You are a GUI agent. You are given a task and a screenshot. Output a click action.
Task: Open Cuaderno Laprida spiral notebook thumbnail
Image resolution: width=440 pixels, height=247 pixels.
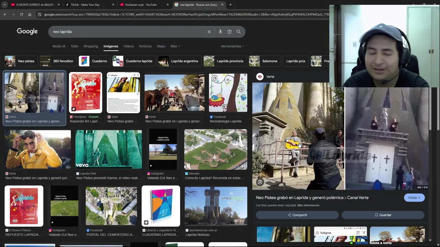point(161,206)
